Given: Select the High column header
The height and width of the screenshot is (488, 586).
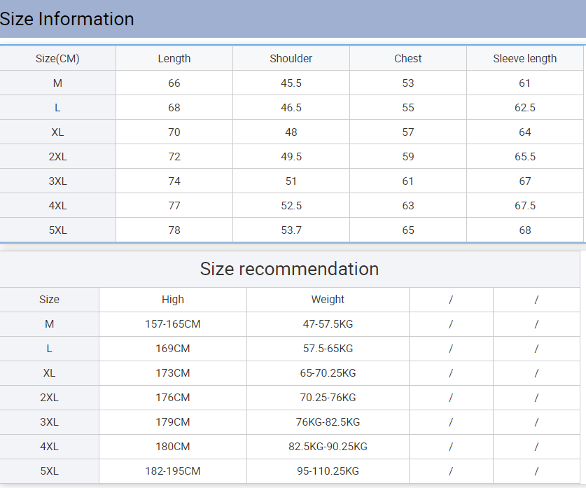Looking at the screenshot, I should click(x=172, y=300).
